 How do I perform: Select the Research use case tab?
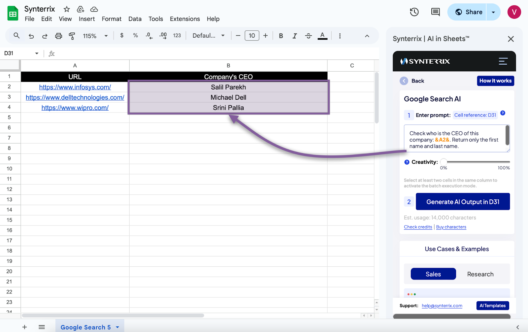480,274
